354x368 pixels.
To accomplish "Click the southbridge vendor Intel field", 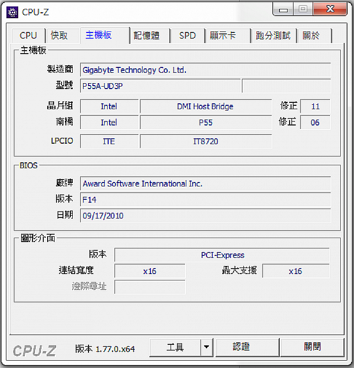I will (x=109, y=123).
